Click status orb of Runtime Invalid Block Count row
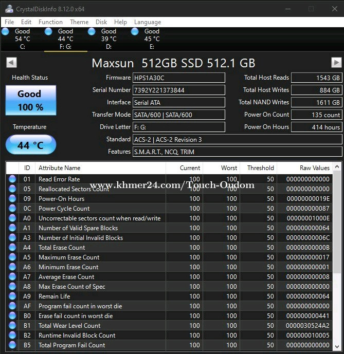The image size is (344, 354). (x=12, y=335)
